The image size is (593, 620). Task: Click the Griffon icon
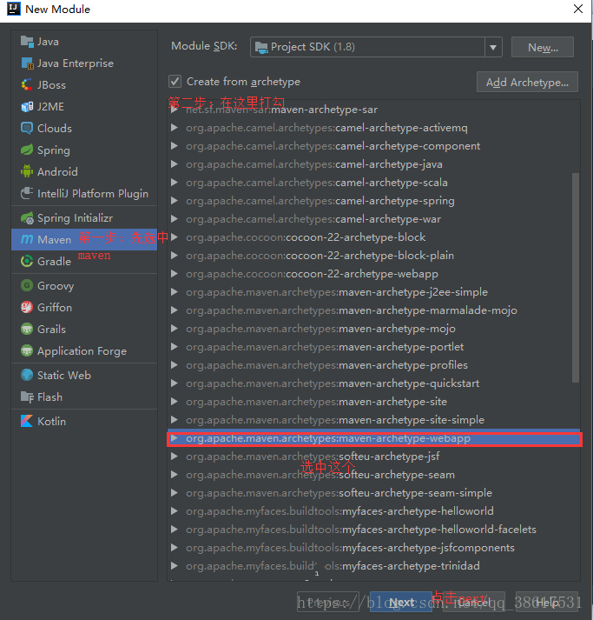tap(27, 307)
